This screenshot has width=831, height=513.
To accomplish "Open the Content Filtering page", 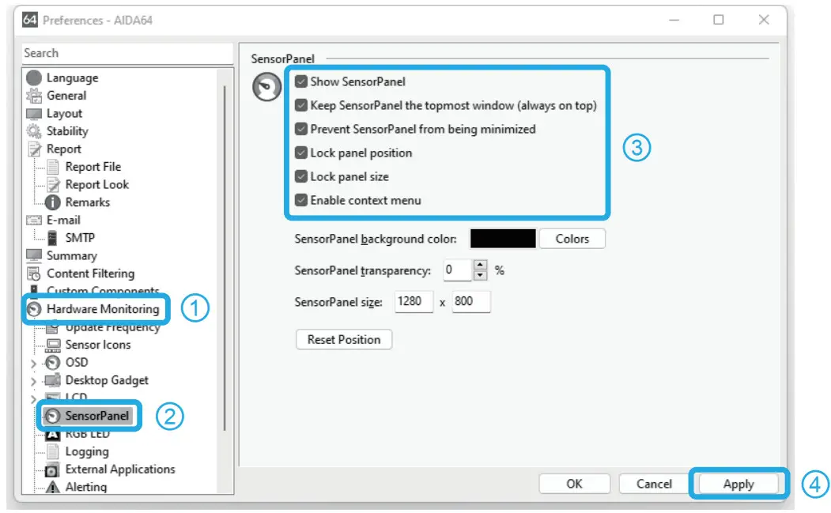I will (91, 273).
